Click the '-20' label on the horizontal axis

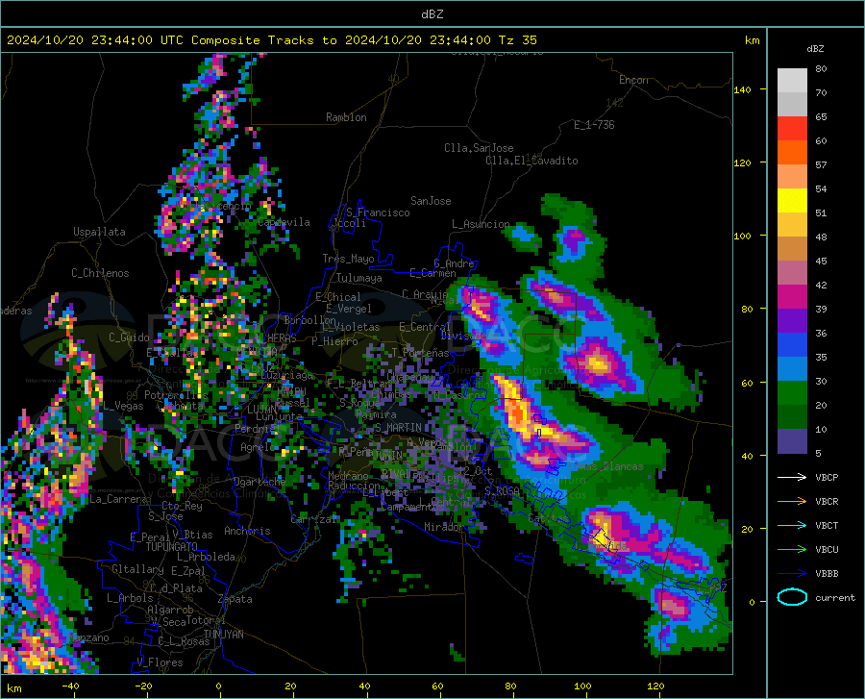pos(143,687)
